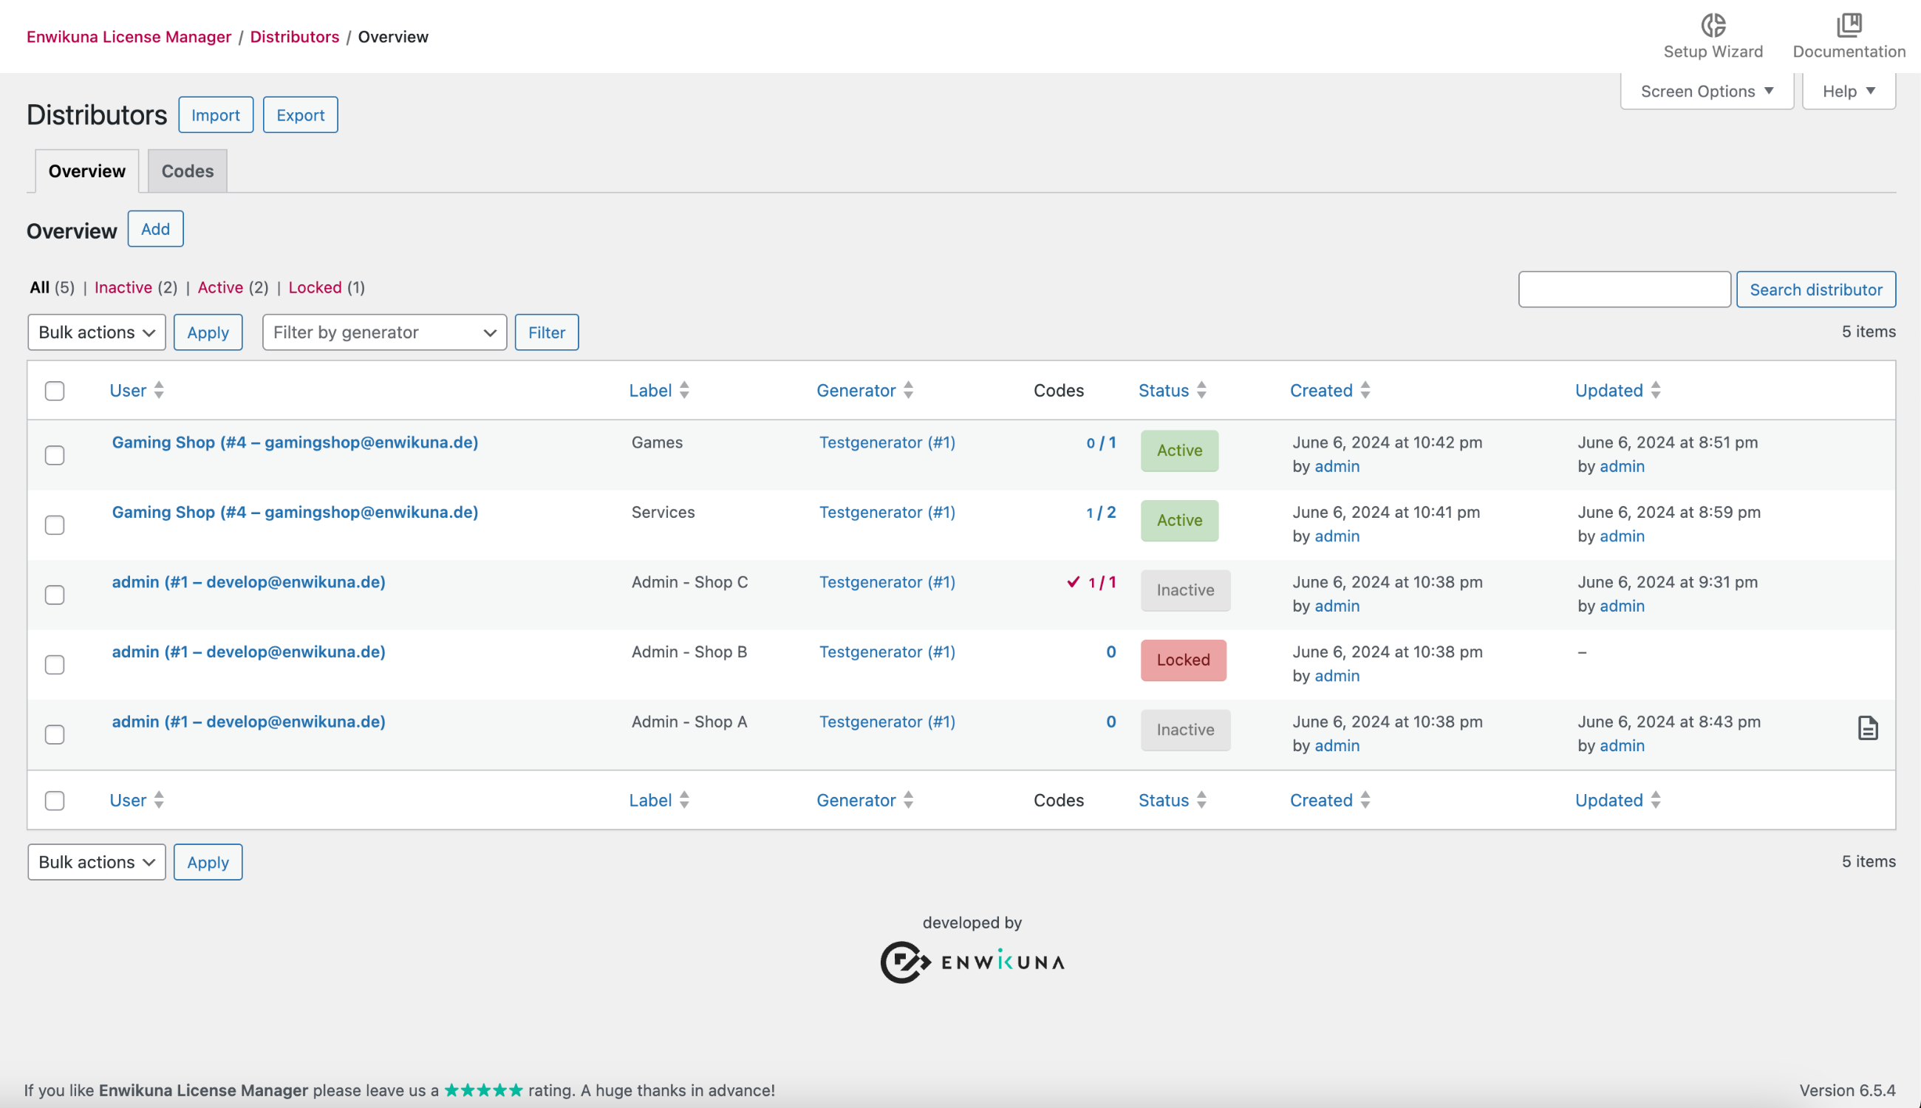Filter the list by Inactive distributors
The image size is (1921, 1108).
coord(123,287)
